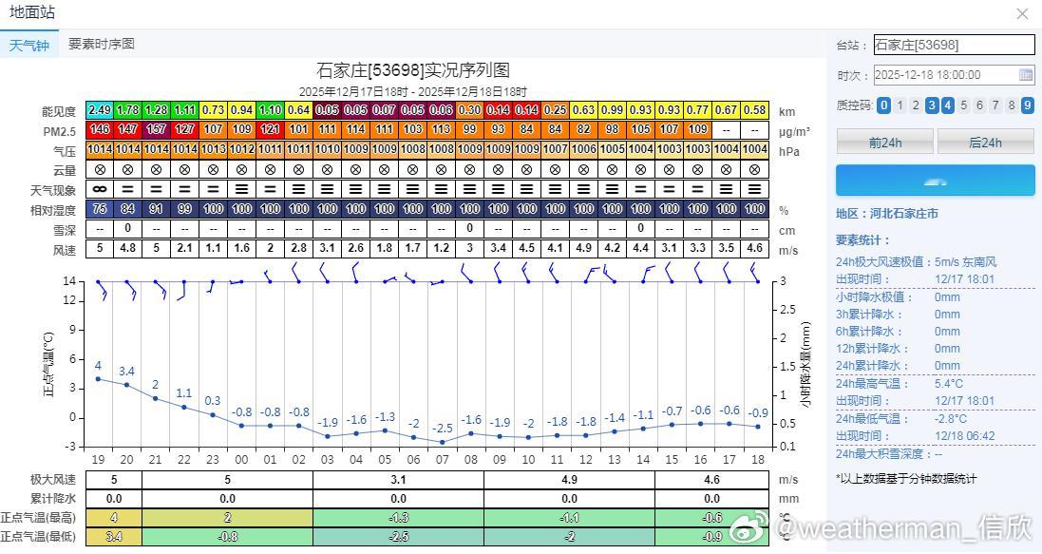
Task: Toggle quality code 8
Action: click(1012, 105)
